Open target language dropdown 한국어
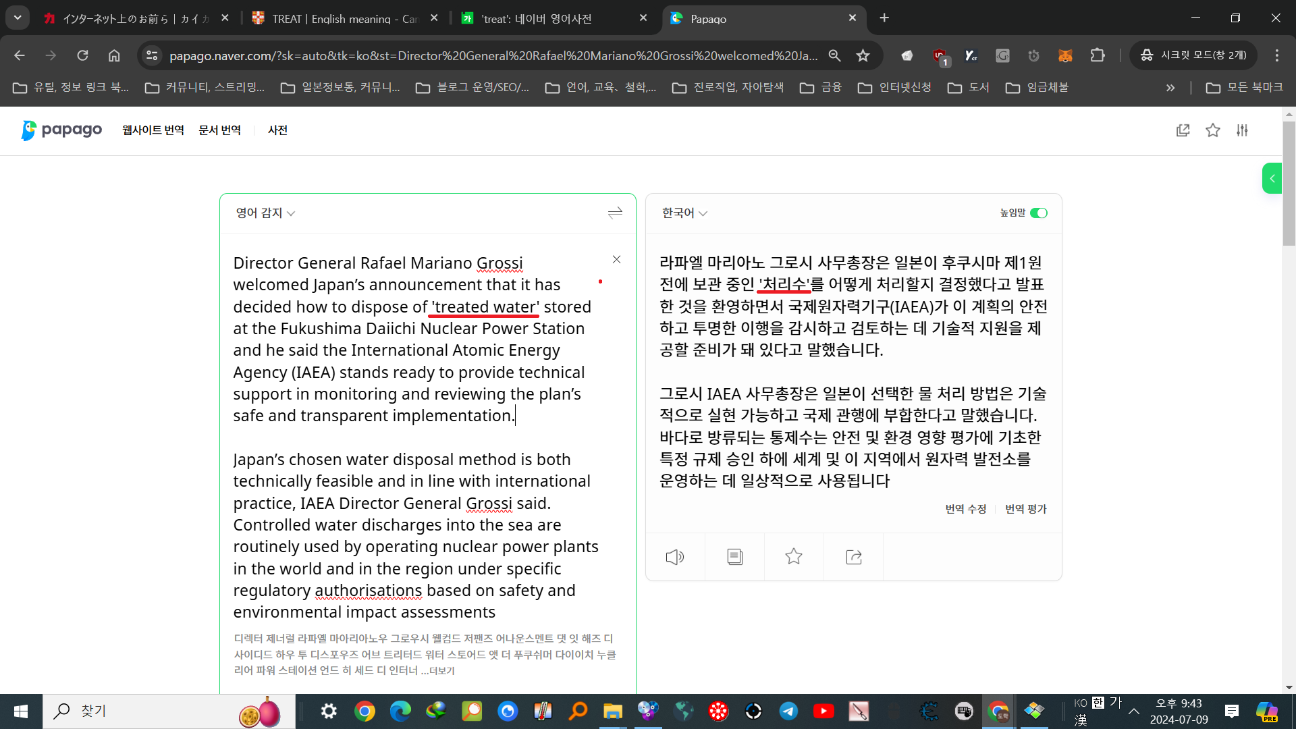This screenshot has width=1296, height=729. tap(684, 213)
